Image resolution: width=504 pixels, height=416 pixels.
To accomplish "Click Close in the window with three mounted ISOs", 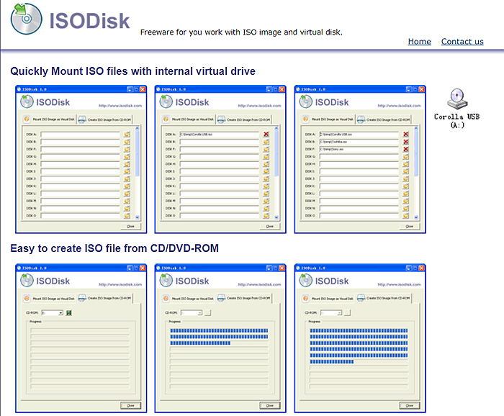I will (409, 226).
